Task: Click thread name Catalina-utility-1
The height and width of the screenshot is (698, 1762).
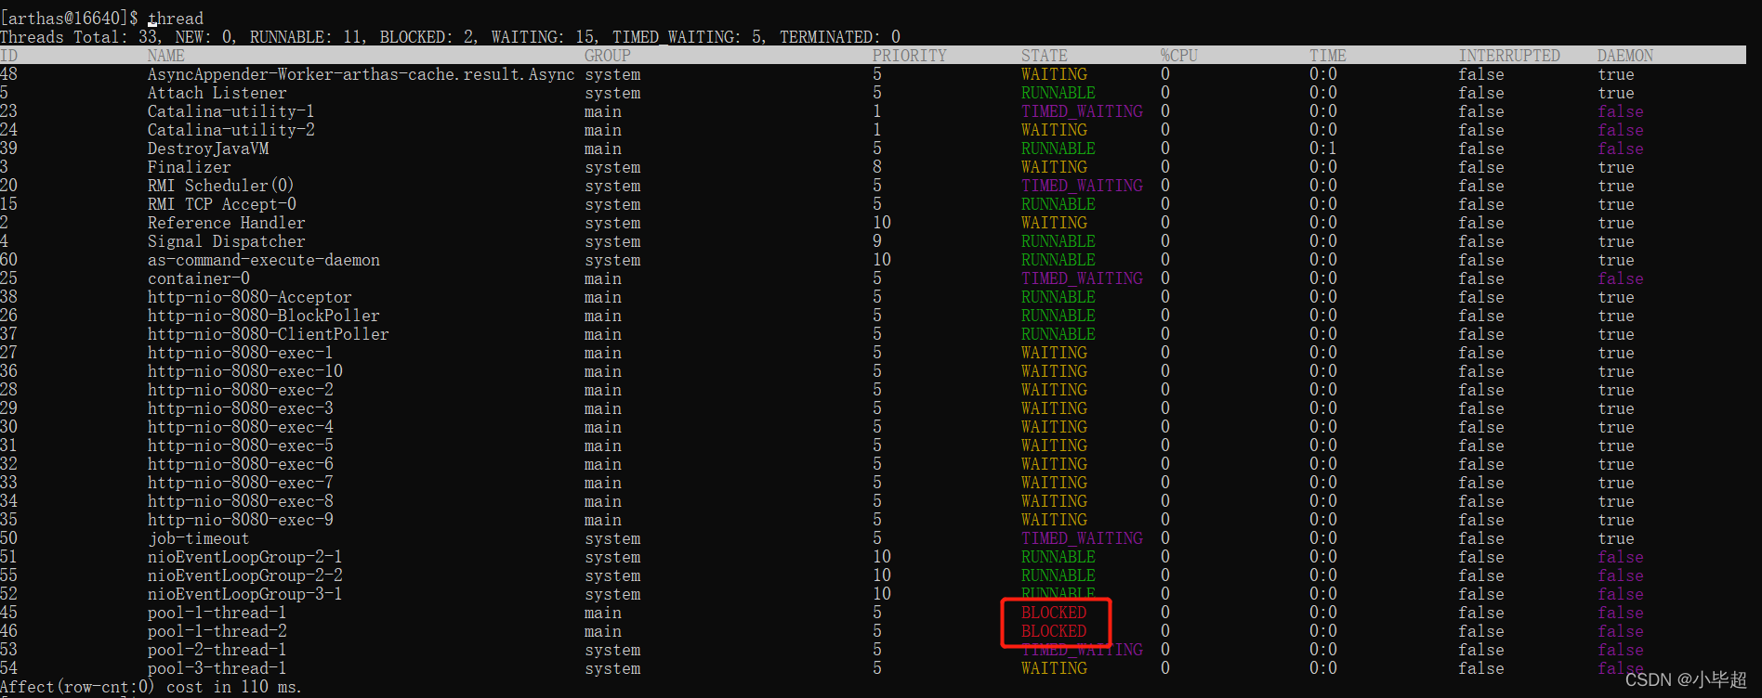Action: click(231, 111)
